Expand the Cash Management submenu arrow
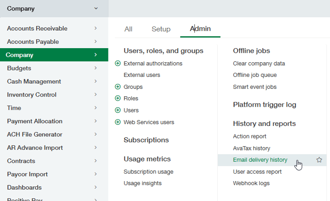Screen dimensions: 330x201 point(96,81)
